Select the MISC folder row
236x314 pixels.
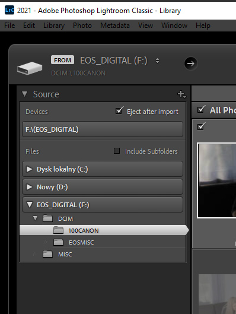pyautogui.click(x=103, y=254)
